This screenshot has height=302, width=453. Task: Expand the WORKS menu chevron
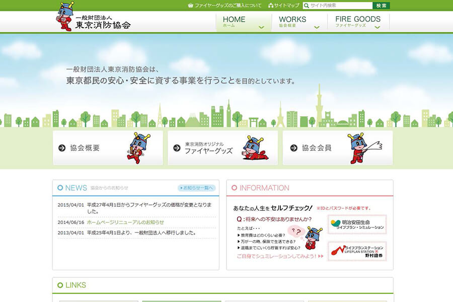pos(317,27)
